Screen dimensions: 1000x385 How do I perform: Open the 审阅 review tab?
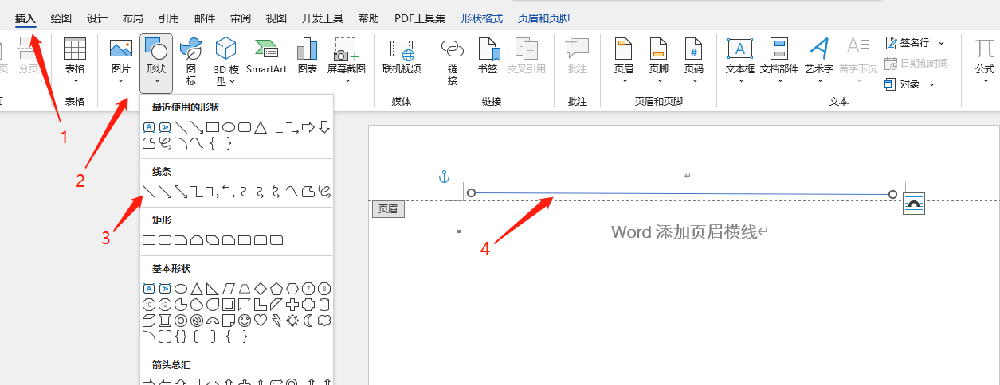241,18
